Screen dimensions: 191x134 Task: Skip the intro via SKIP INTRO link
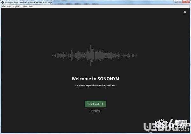pos(95,111)
